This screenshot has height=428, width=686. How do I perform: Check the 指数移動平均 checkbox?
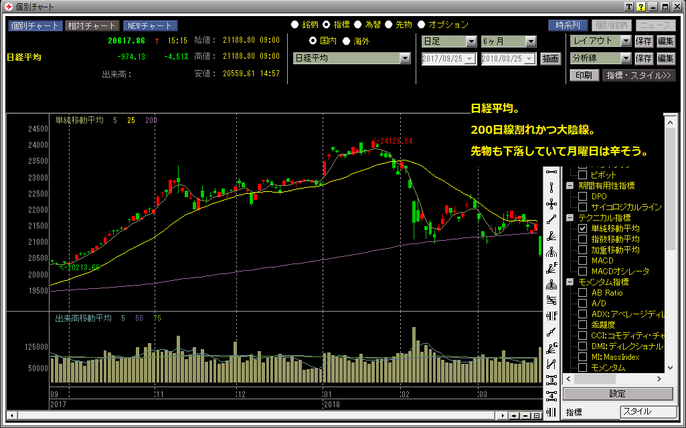(582, 239)
